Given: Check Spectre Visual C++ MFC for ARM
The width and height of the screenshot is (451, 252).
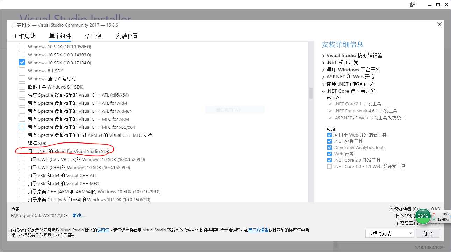Looking at the screenshot, I should click(x=22, y=119).
